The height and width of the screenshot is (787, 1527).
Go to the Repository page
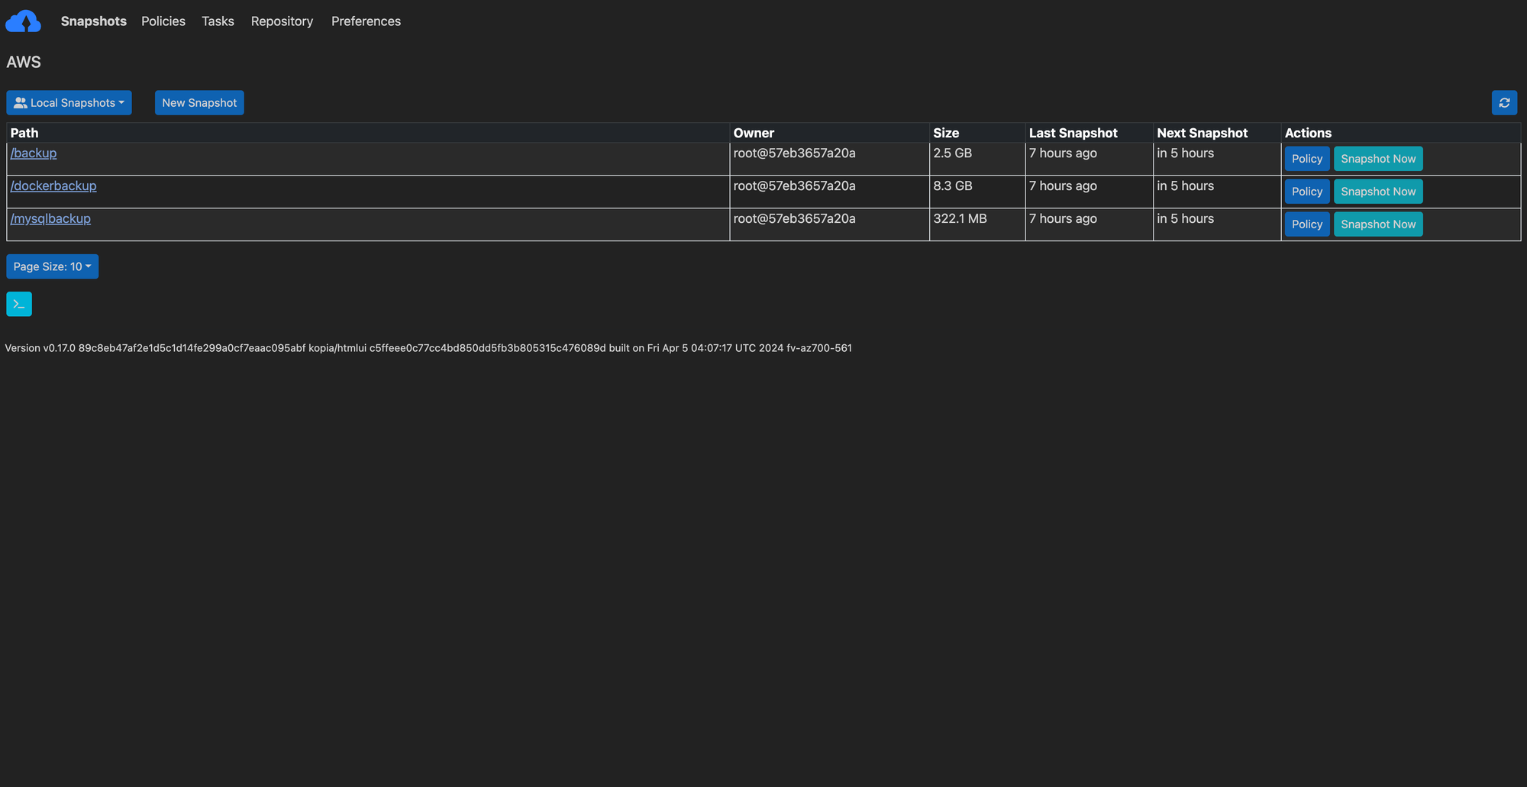[282, 21]
